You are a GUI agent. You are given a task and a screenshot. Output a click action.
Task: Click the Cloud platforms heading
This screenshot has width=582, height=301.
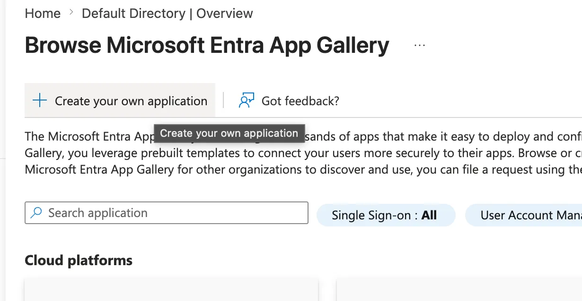pyautogui.click(x=79, y=260)
